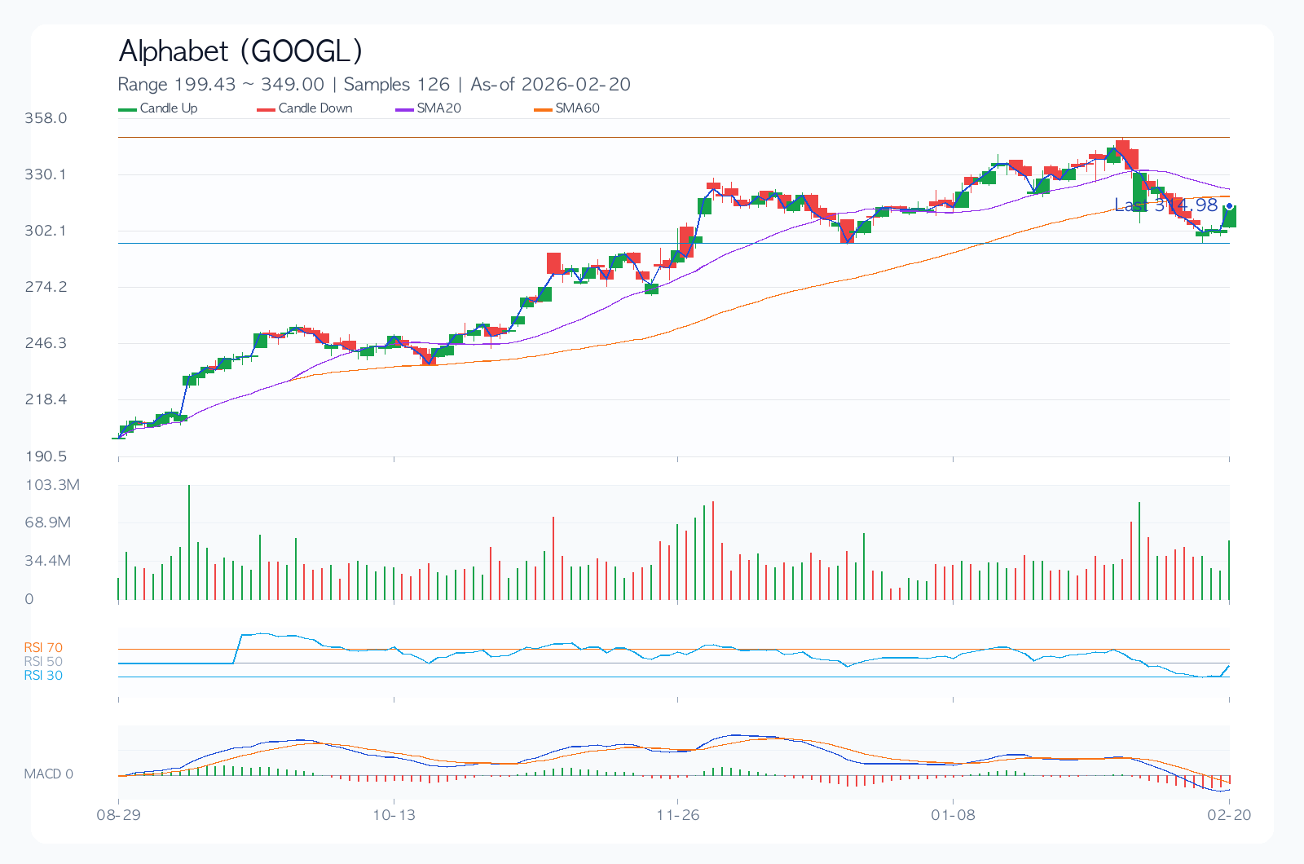The width and height of the screenshot is (1304, 864).
Task: Click the RSI 30 threshold label
Action: (x=43, y=676)
